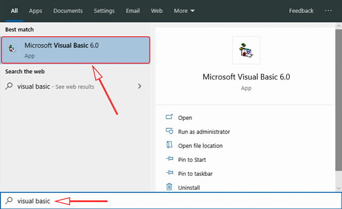Click the Search the web heading
This screenshot has height=209, width=342.
coord(25,71)
